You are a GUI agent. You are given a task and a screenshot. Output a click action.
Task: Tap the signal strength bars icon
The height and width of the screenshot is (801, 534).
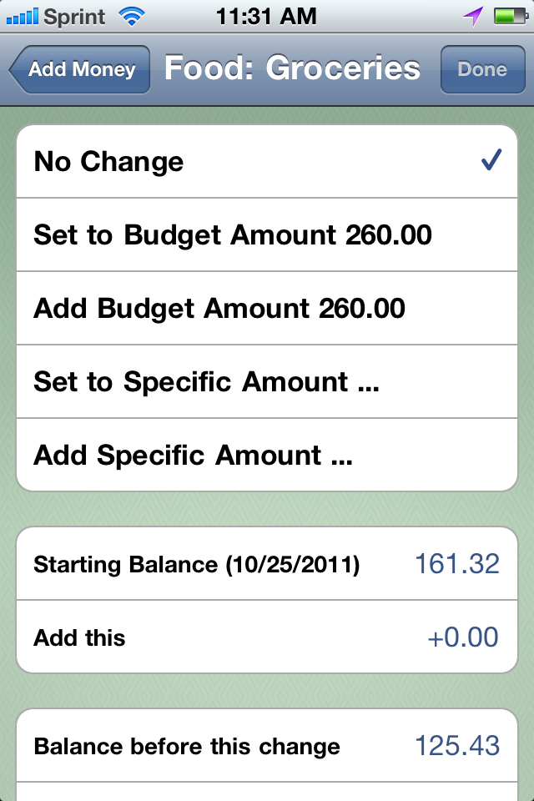tap(23, 17)
